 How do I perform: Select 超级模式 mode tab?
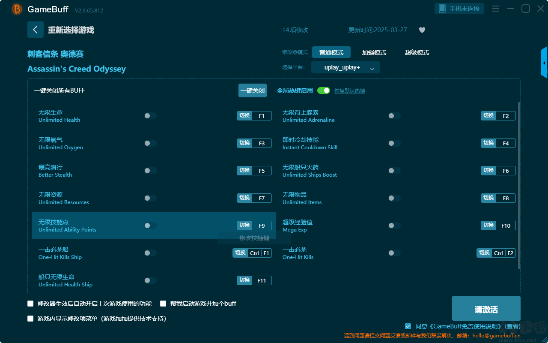417,52
